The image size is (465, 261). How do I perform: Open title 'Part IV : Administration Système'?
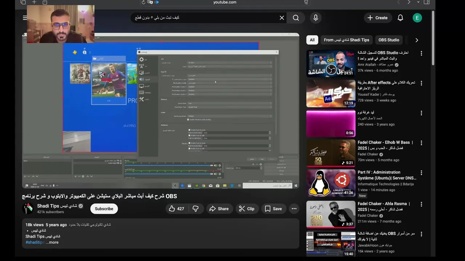coord(387,175)
